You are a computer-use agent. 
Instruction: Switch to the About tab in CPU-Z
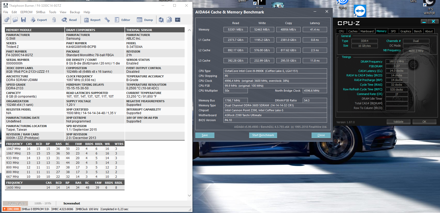pyautogui.click(x=429, y=31)
